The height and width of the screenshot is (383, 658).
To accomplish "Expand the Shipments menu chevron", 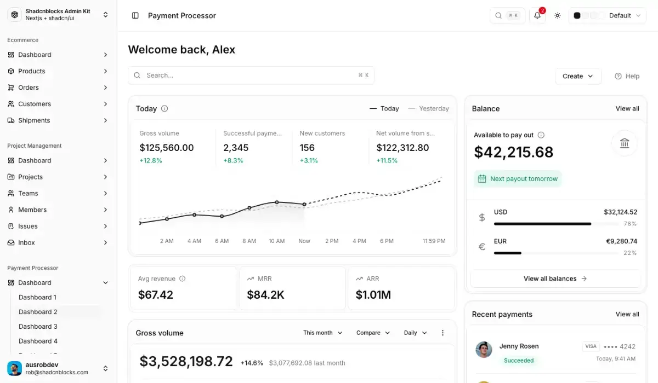I will 105,120.
